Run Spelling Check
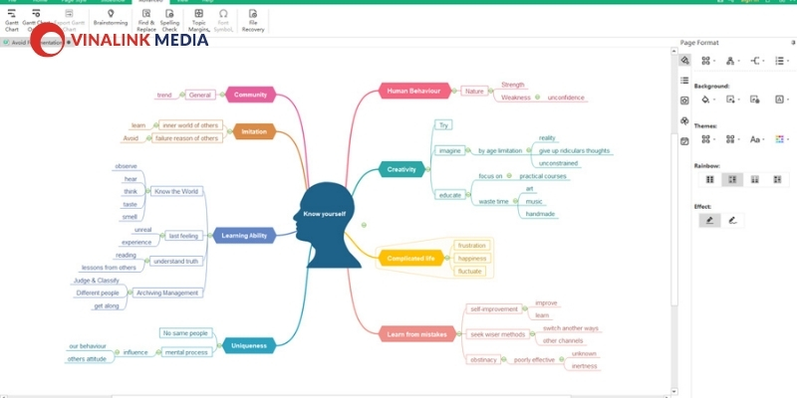797x398 pixels. [x=169, y=20]
